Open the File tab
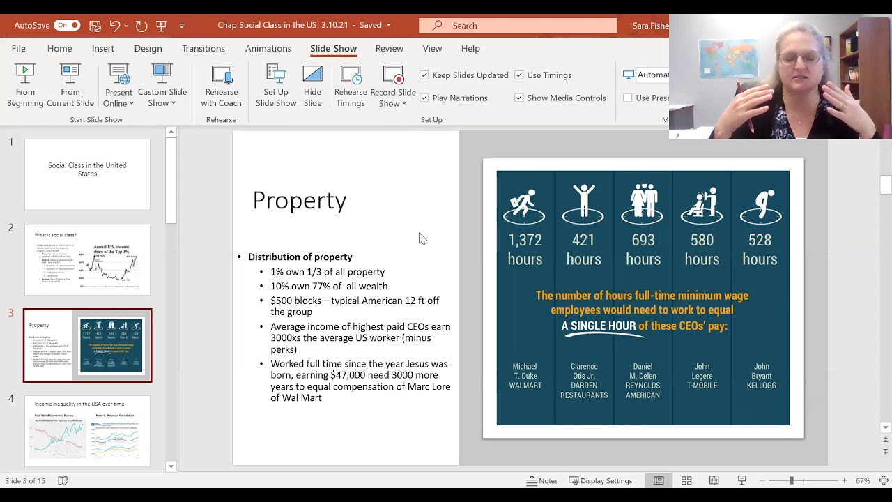Viewport: 892px width, 502px height. tap(19, 48)
